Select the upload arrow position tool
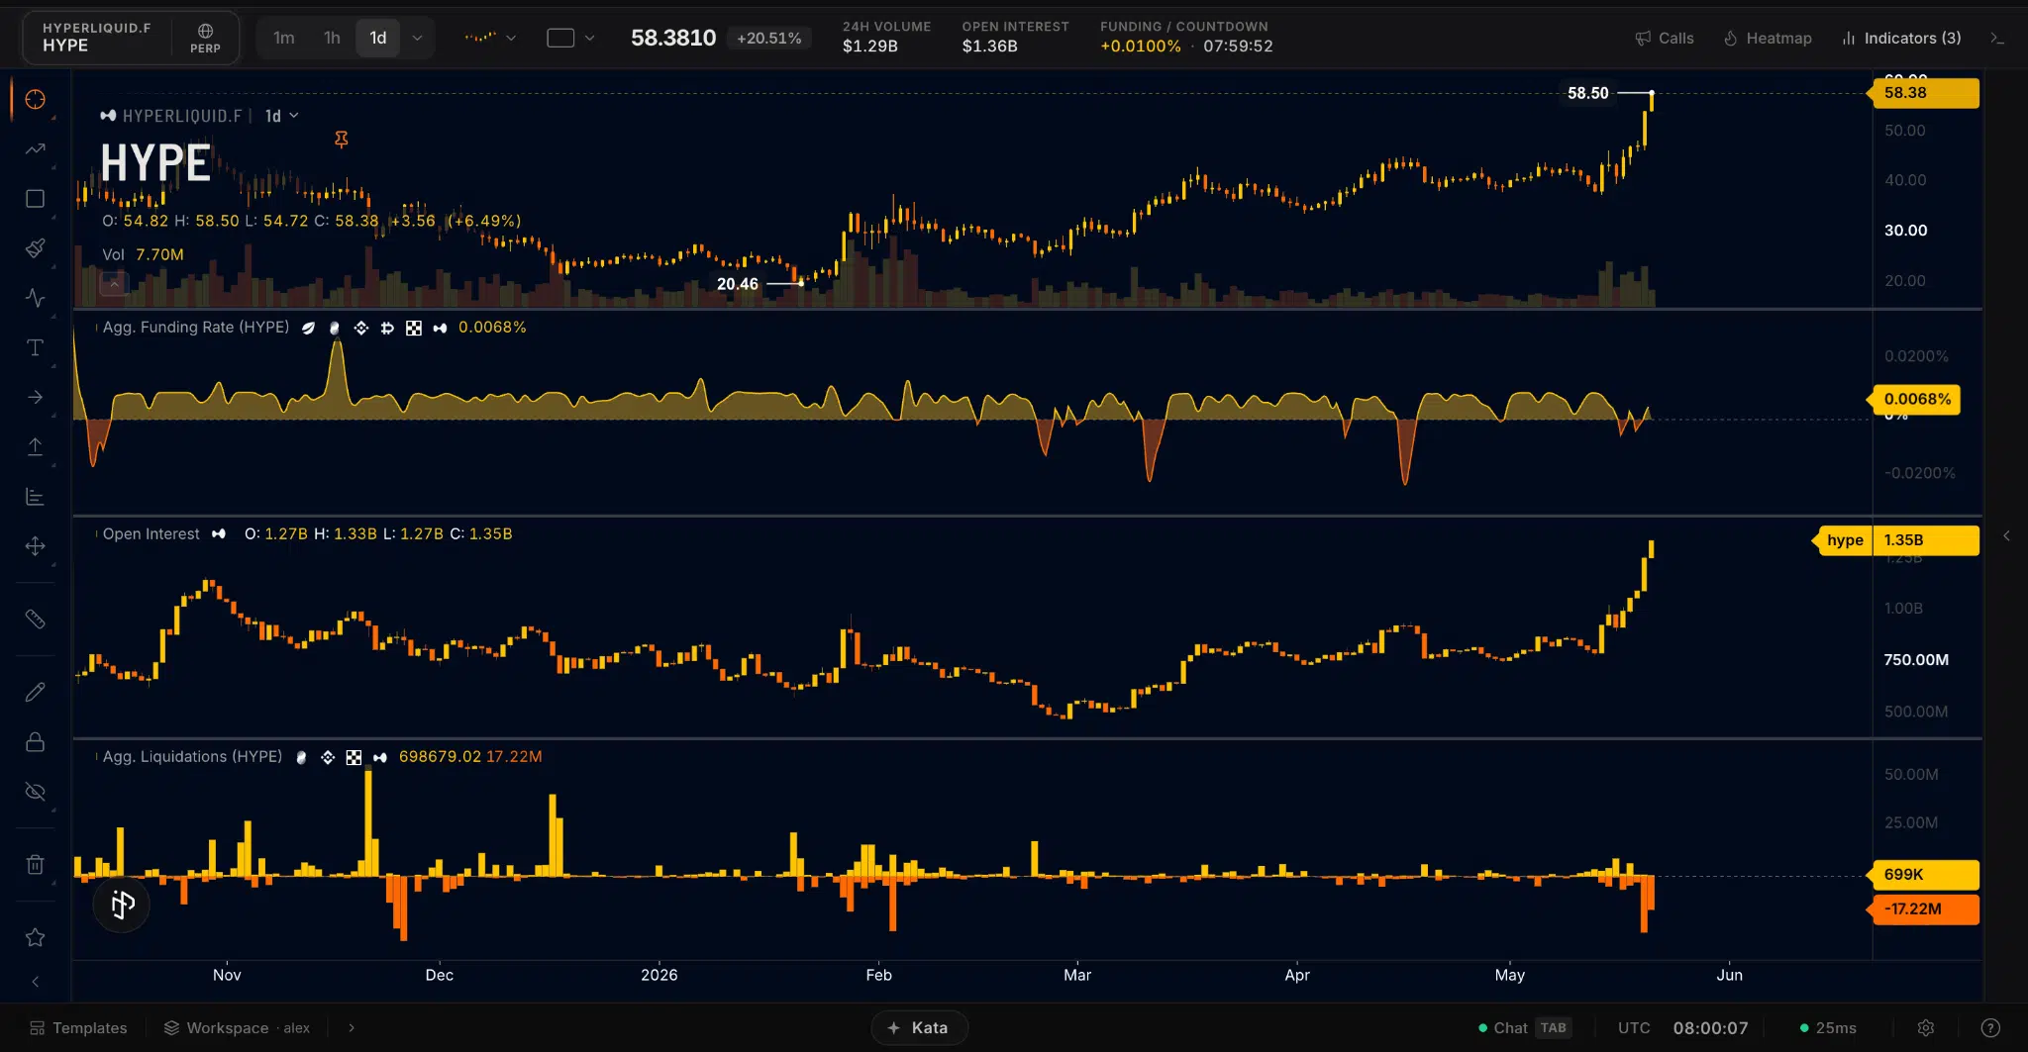Image resolution: width=2028 pixels, height=1052 pixels. pyautogui.click(x=36, y=446)
